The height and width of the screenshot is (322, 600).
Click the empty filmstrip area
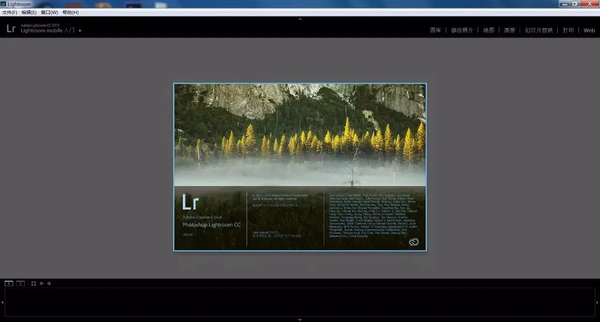coord(300,302)
